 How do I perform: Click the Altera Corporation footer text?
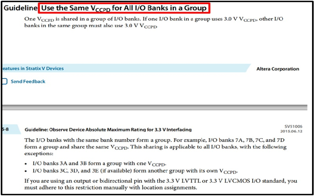click(277, 69)
